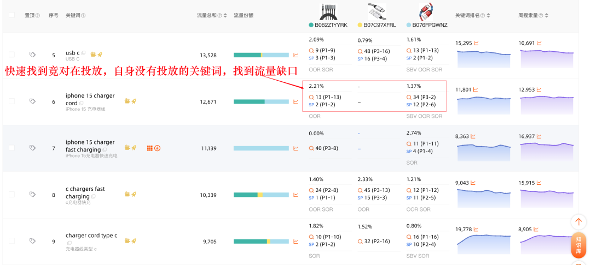The image size is (591, 265).
Task: Click keyword c chargers fast charging
Action: pyautogui.click(x=85, y=192)
